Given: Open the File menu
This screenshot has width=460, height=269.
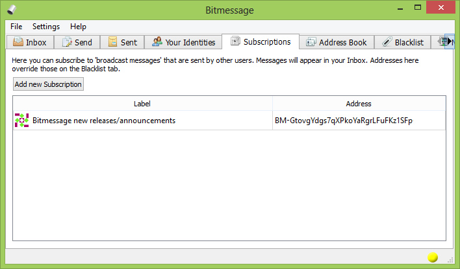Looking at the screenshot, I should (16, 27).
